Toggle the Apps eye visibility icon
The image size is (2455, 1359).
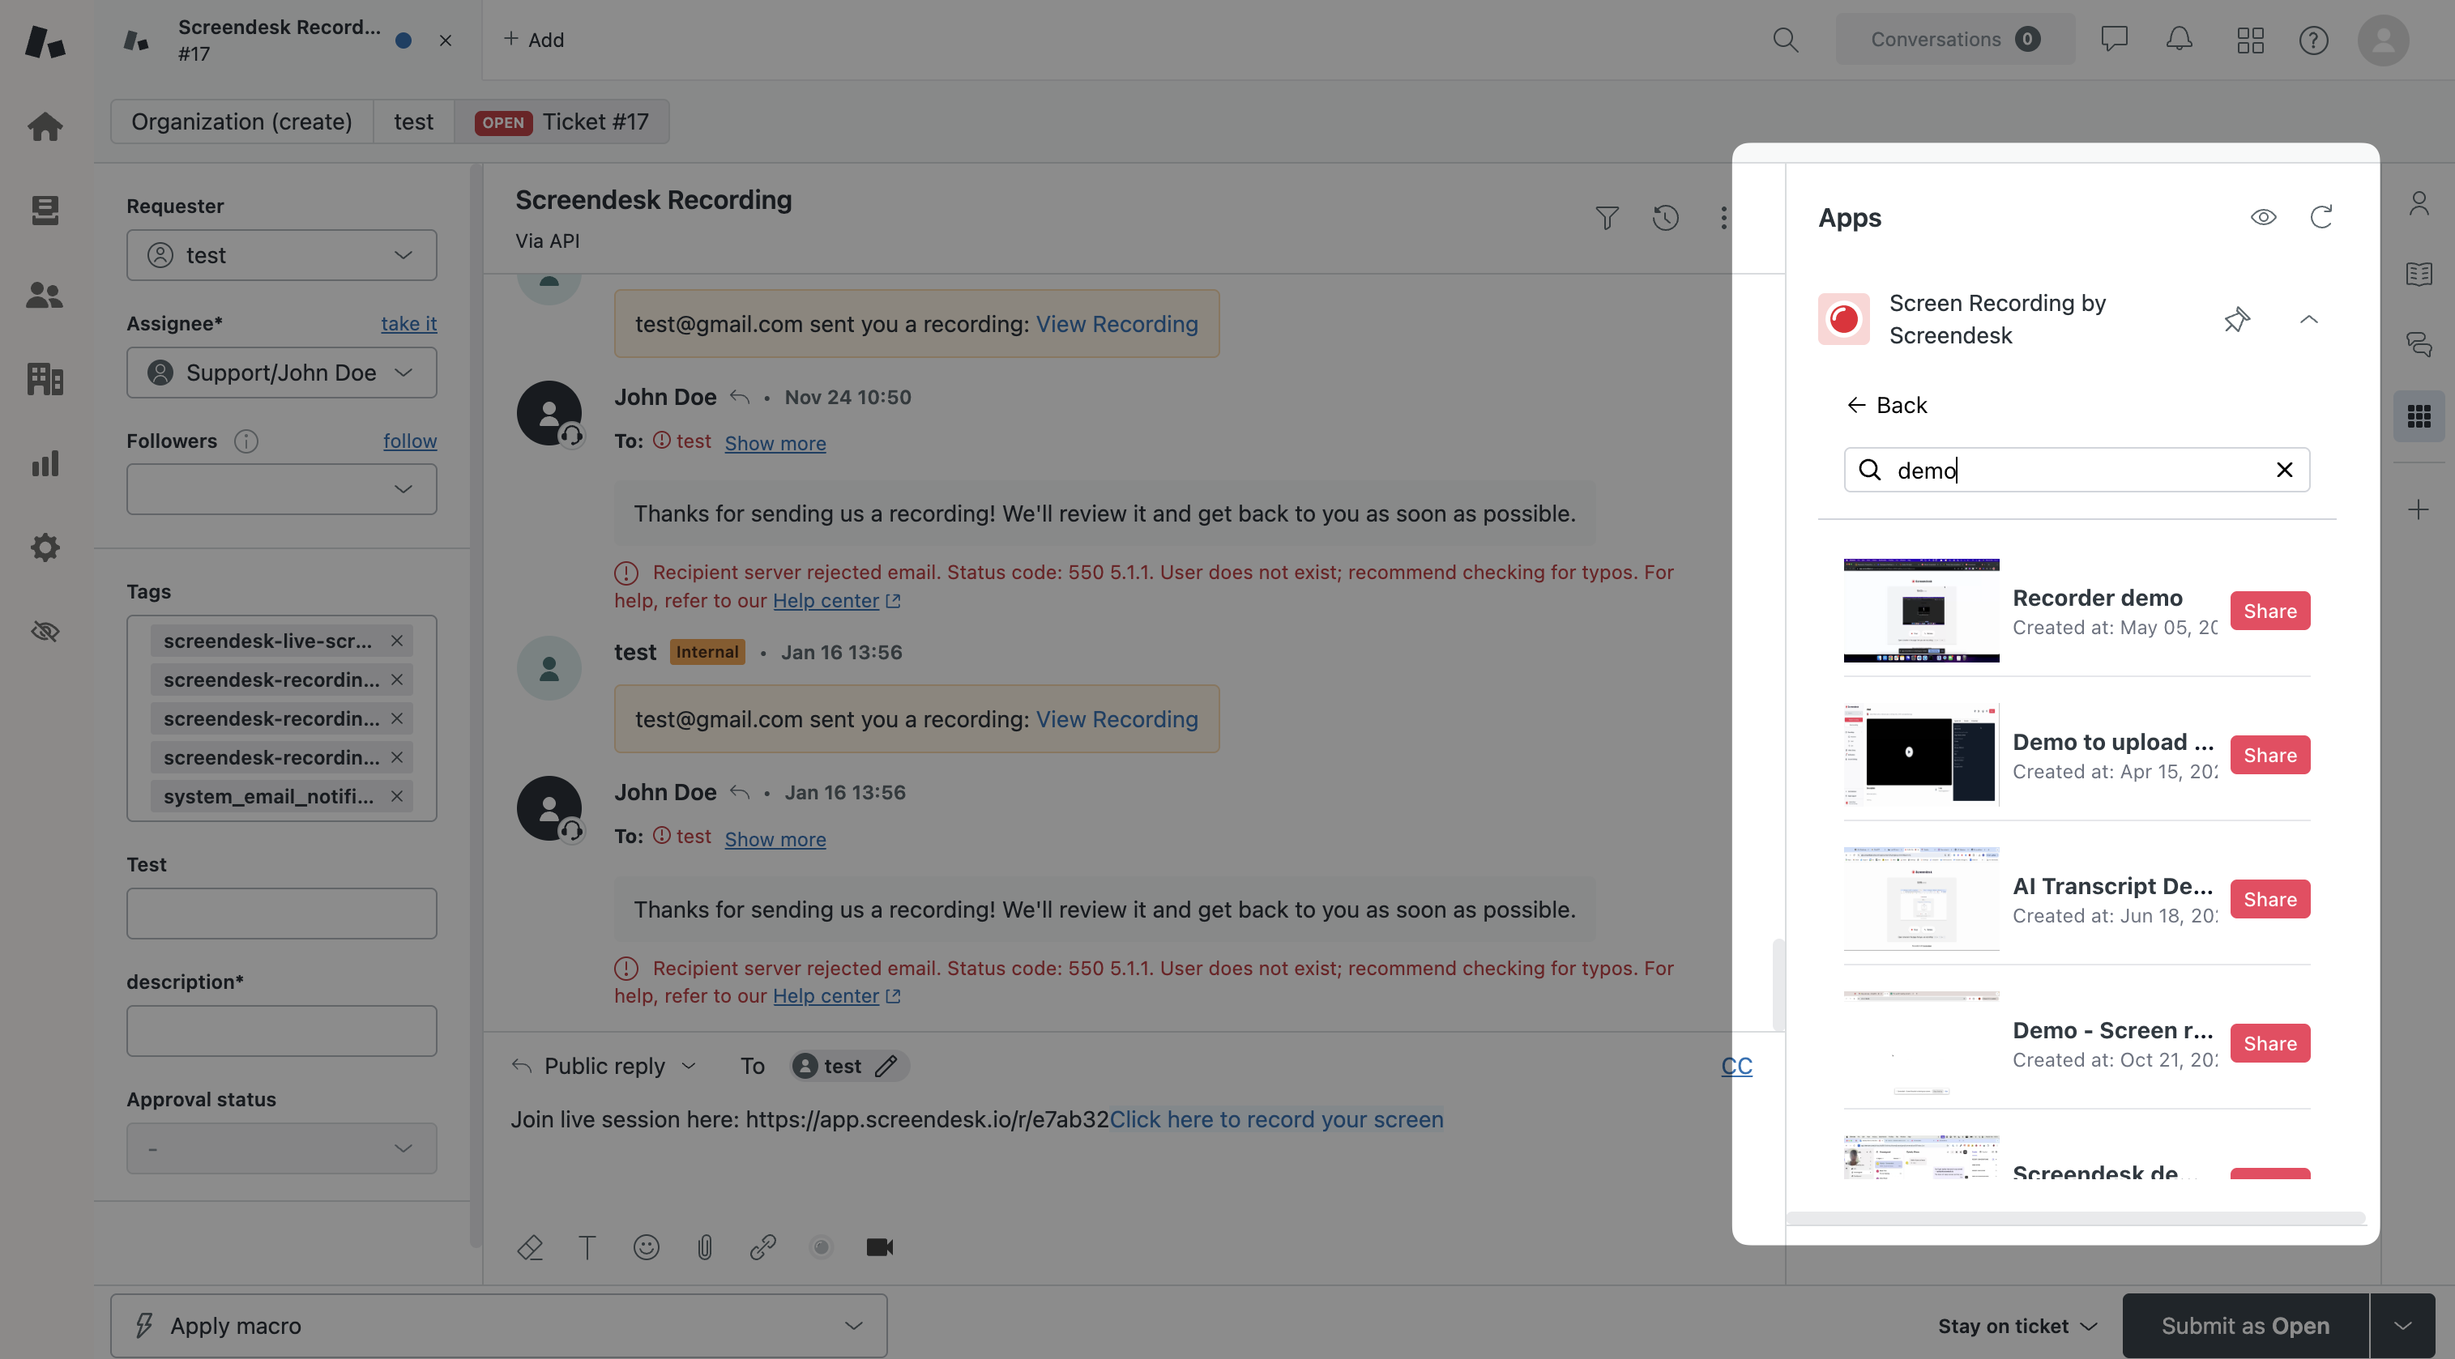point(2262,217)
